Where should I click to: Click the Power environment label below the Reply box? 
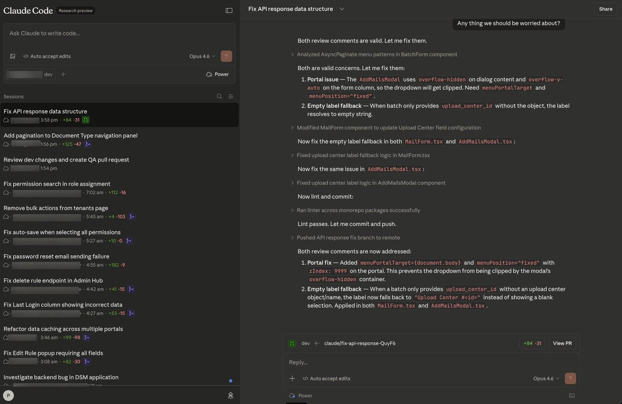pyautogui.click(x=301, y=396)
